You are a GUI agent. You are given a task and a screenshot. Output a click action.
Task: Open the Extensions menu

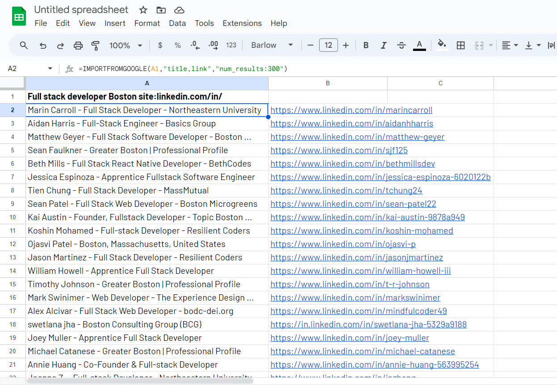(x=242, y=23)
